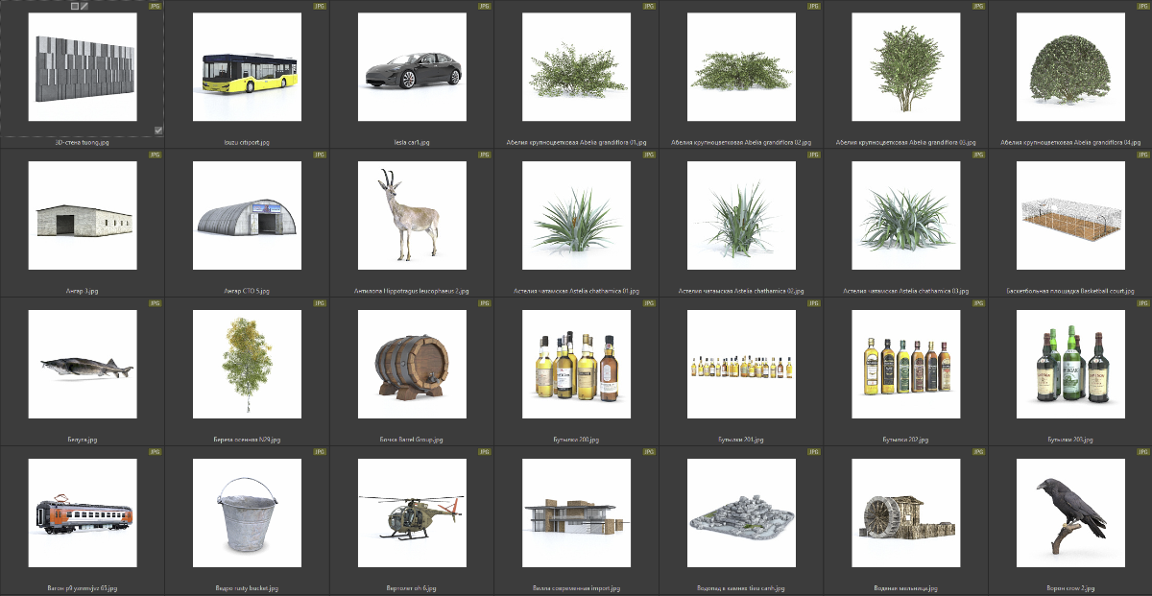
Task: Select the Водяная мельница water mill thumbnail
Action: (905, 513)
